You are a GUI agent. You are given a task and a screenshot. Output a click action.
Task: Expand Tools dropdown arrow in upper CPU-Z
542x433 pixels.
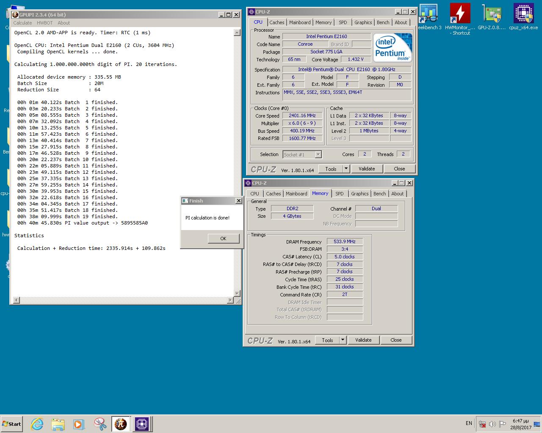click(346, 169)
